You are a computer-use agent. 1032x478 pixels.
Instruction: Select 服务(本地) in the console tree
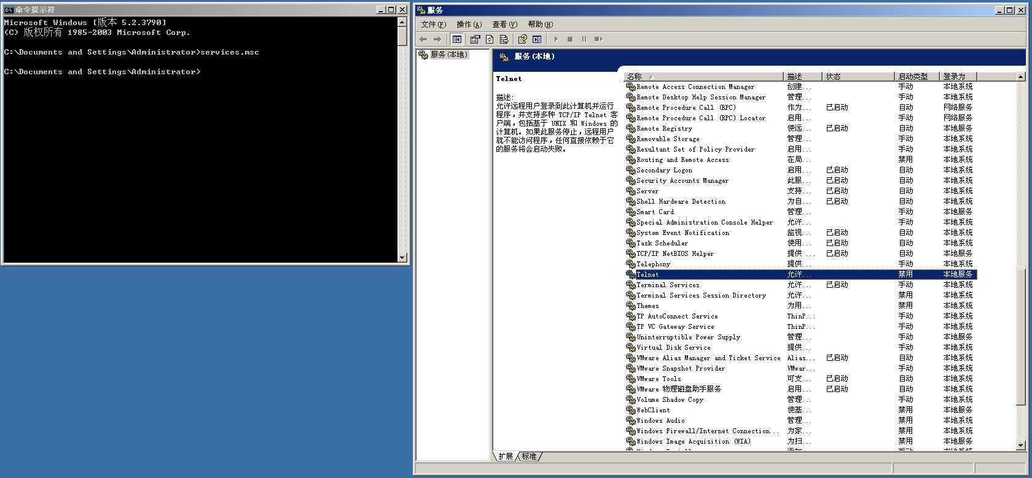click(x=448, y=55)
